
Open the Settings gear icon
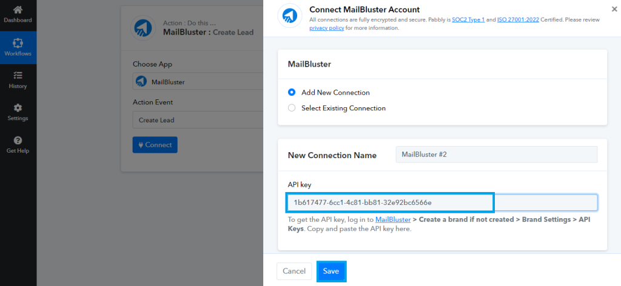(x=18, y=108)
